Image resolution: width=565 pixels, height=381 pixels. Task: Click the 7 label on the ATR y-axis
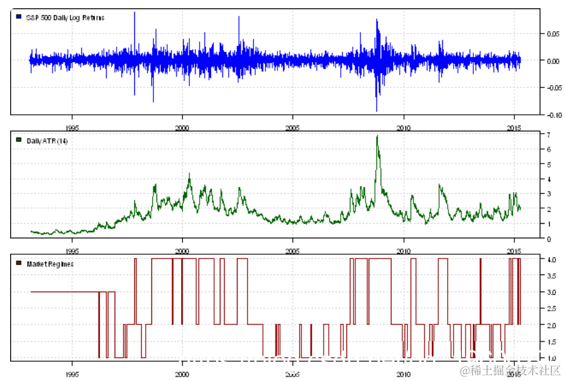coord(549,135)
